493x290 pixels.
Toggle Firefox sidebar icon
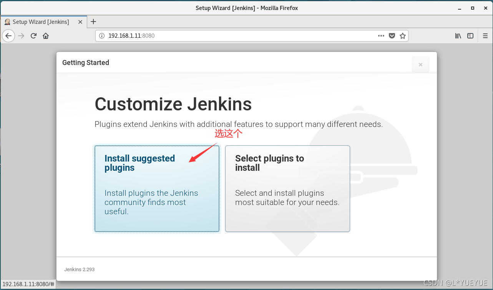[470, 36]
